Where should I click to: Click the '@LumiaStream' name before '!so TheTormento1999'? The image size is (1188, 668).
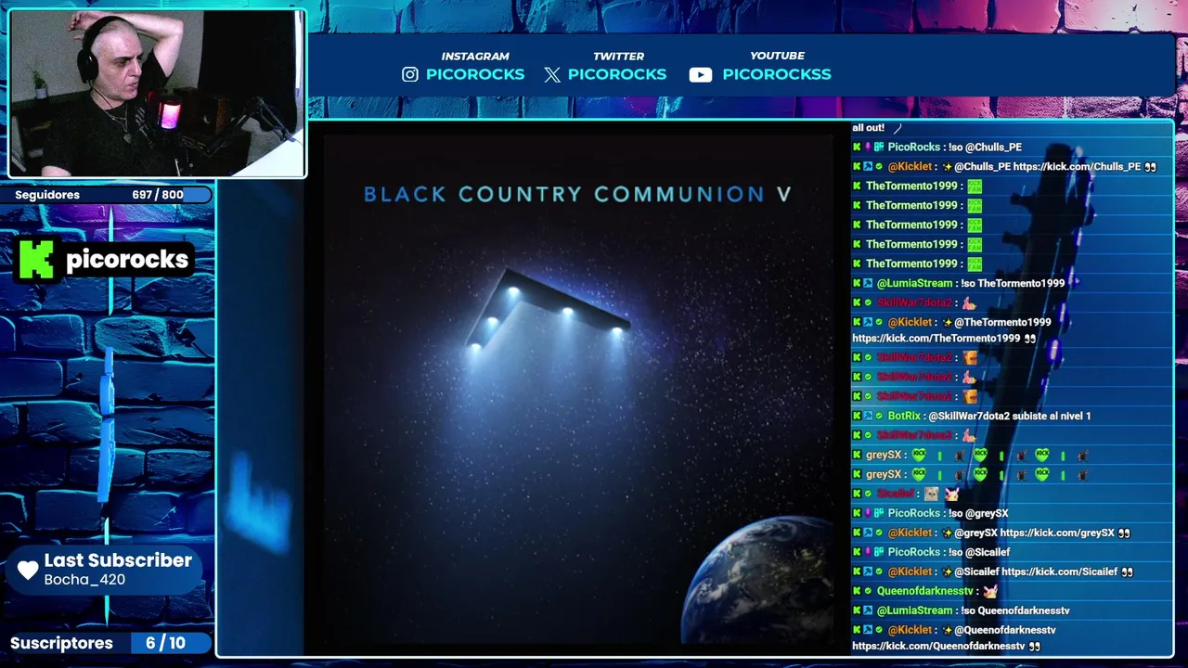[x=914, y=283]
